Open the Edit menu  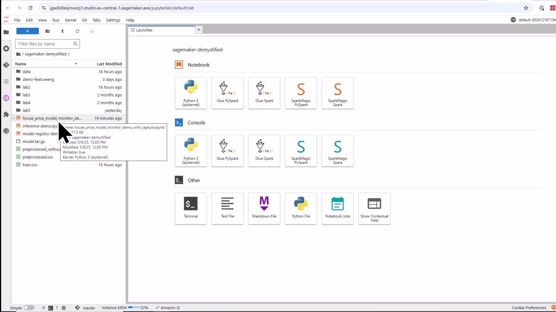[29, 20]
